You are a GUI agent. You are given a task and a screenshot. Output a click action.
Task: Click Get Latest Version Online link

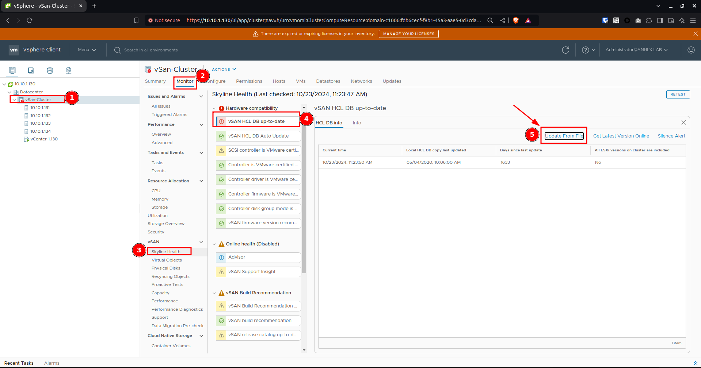621,136
